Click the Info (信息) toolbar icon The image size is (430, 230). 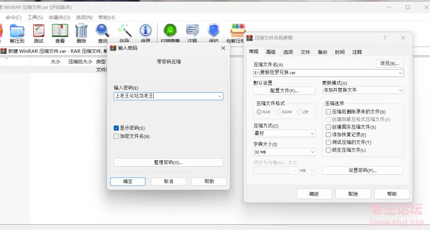tap(146, 32)
